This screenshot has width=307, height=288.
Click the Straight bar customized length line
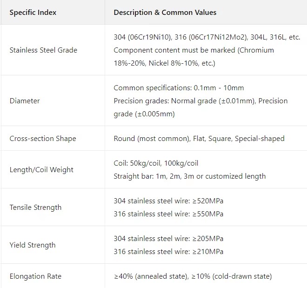pyautogui.click(x=189, y=176)
